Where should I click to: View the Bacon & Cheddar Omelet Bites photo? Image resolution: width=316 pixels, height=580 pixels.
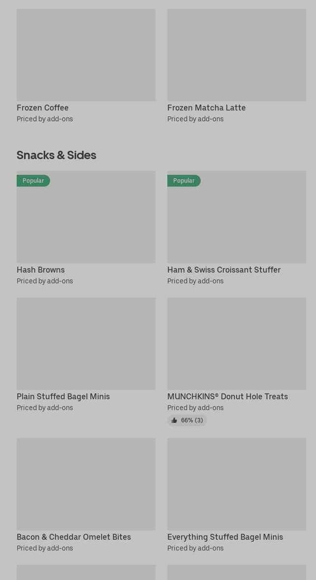point(86,484)
